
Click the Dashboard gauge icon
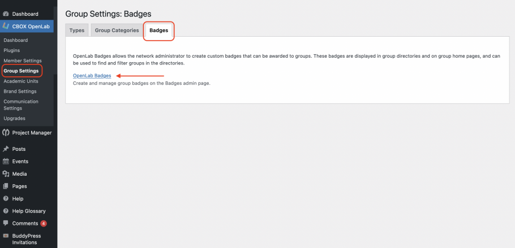[6, 14]
